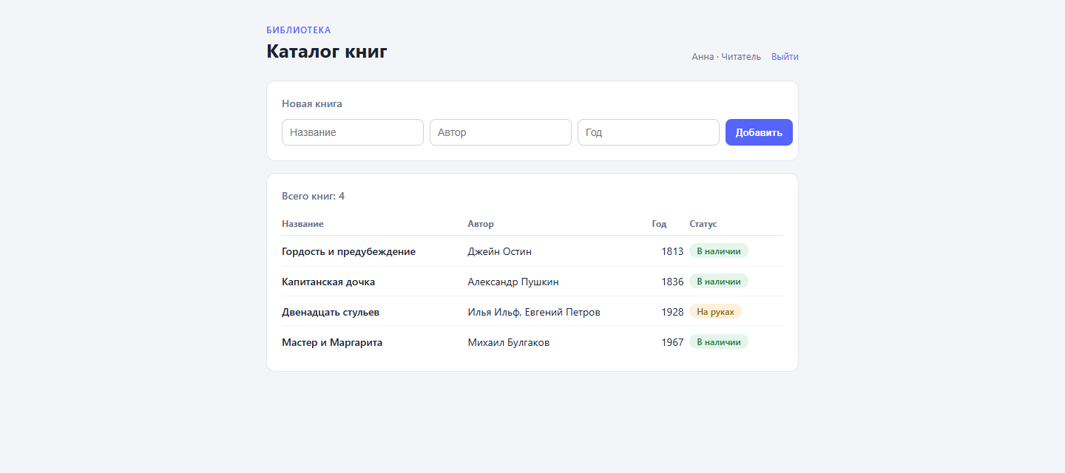
Task: Click author Михаил Булгаков
Action: click(x=509, y=342)
